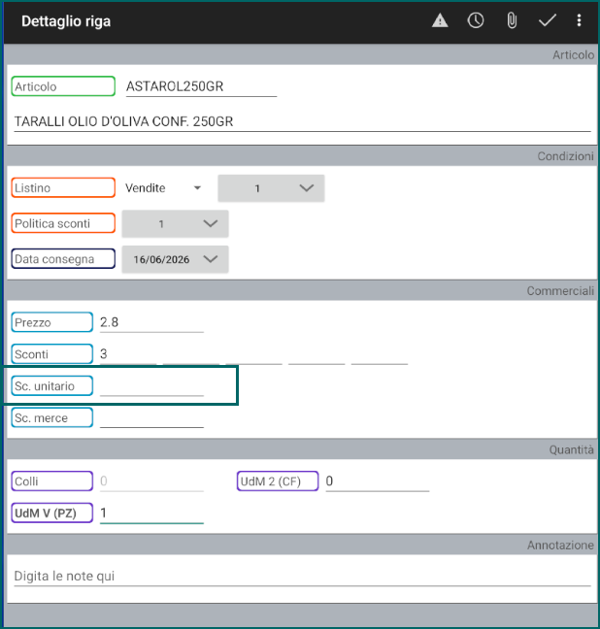600x629 pixels.
Task: Open the Listino number dropdown
Action: click(x=271, y=188)
